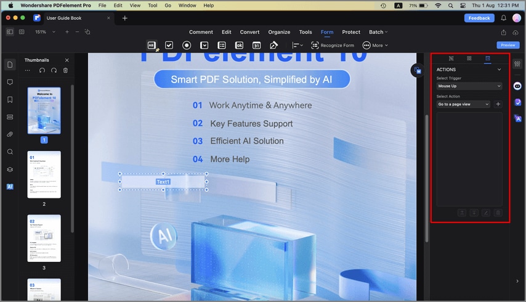The height and width of the screenshot is (302, 526).
Task: Collapse the ACTIONS section
Action: click(499, 70)
